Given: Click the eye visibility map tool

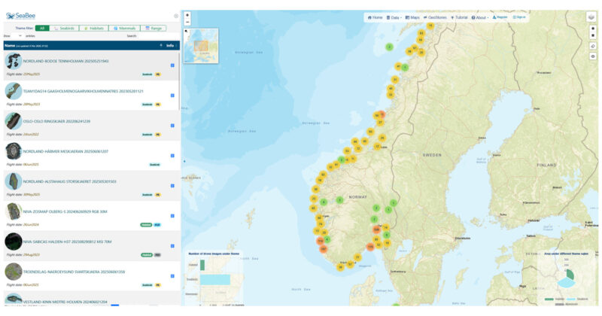Looking at the screenshot, I should tap(592, 56).
